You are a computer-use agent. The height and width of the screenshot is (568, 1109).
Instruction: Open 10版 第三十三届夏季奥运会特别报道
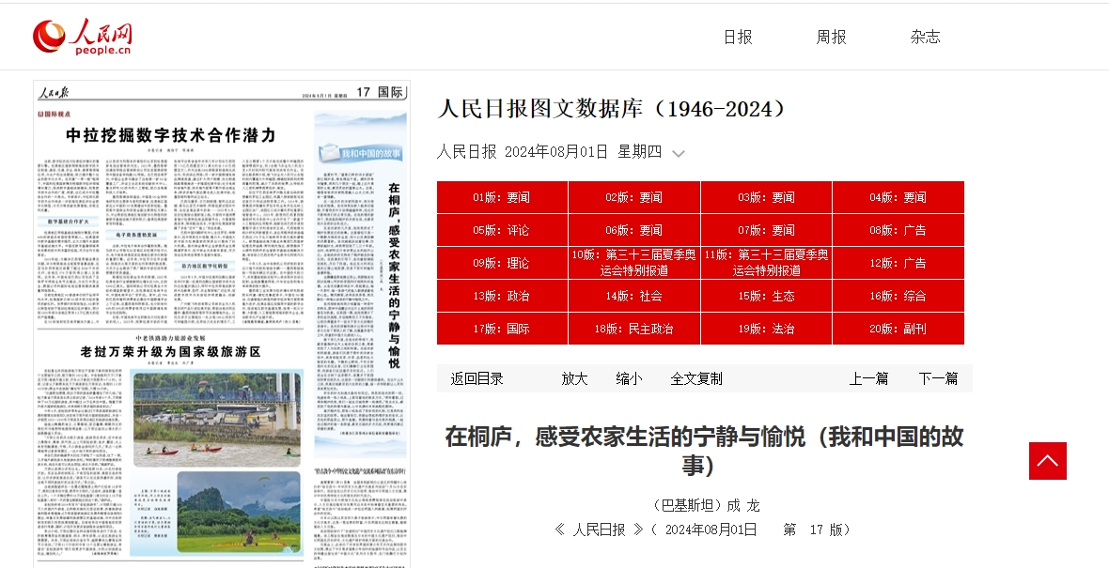pyautogui.click(x=634, y=263)
